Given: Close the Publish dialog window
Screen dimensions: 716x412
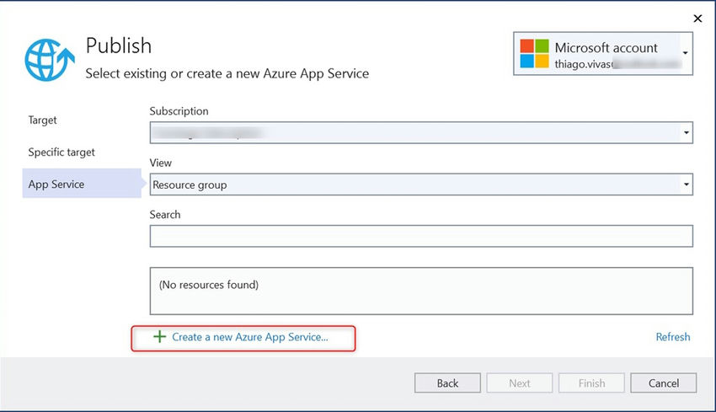Looking at the screenshot, I should (697, 19).
